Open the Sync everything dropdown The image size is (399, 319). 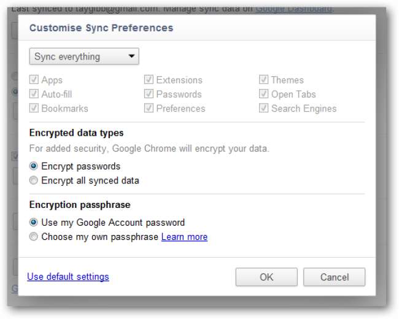(84, 57)
